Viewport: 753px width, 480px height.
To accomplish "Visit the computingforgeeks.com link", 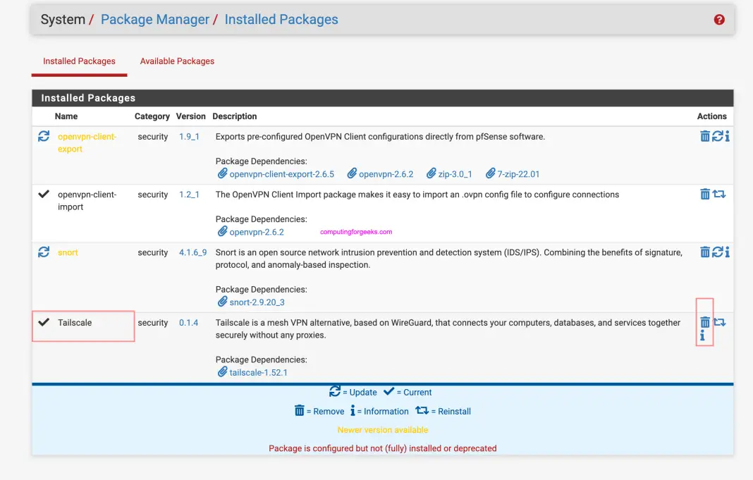I will point(356,231).
